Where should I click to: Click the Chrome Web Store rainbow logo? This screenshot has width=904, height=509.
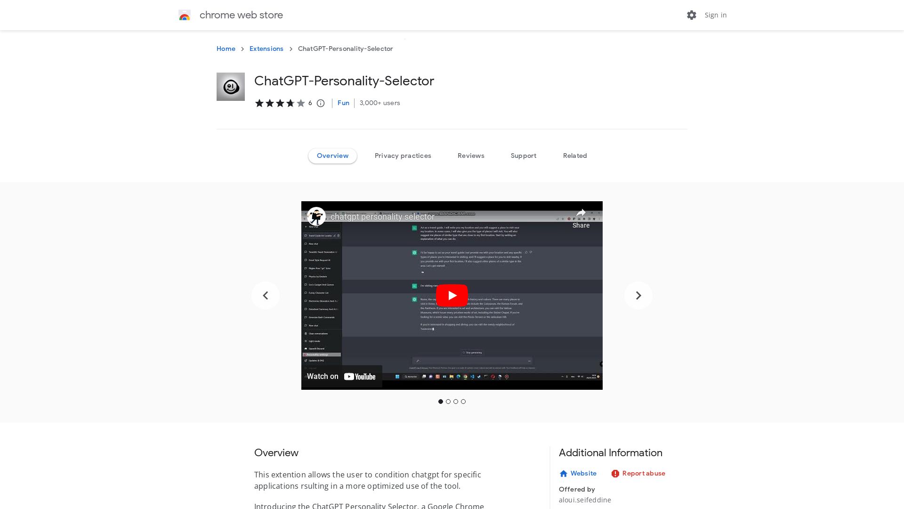(x=185, y=15)
